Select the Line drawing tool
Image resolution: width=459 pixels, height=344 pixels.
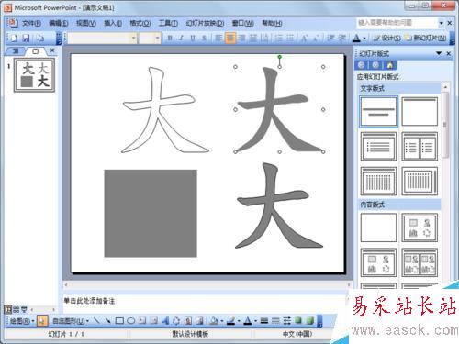96,321
